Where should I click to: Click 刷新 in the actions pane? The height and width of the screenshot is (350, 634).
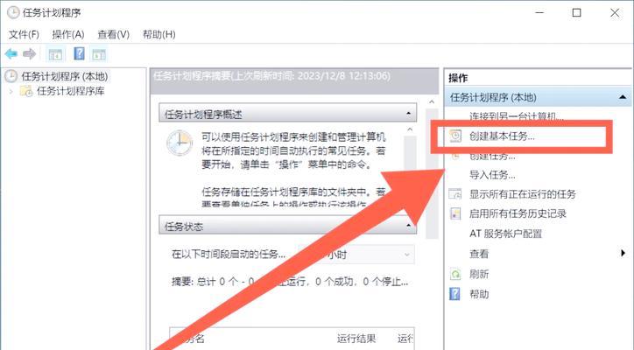479,275
